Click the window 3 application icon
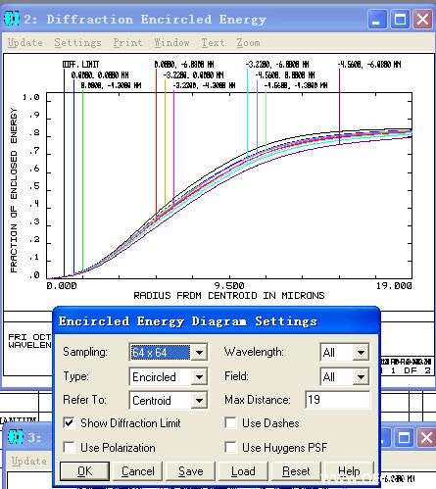The height and width of the screenshot is (489, 436). pos(16,437)
